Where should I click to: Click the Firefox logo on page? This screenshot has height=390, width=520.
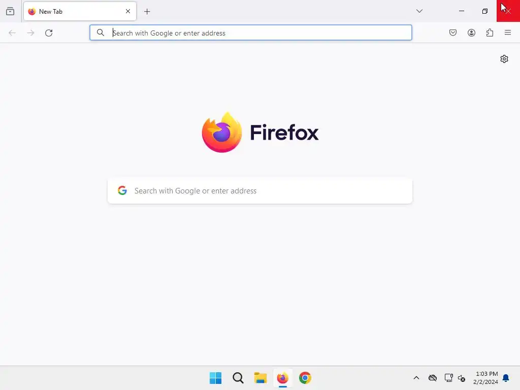pyautogui.click(x=261, y=133)
